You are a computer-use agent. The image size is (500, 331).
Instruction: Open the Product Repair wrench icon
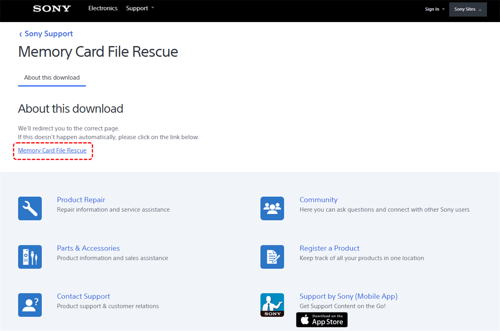30,208
